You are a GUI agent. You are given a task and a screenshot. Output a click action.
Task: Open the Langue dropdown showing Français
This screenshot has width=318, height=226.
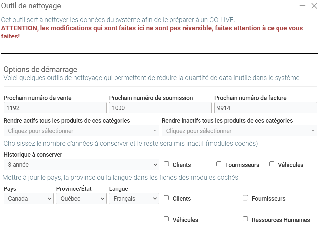134,199
